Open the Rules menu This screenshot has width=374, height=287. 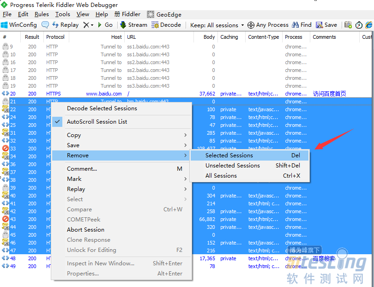(42, 14)
